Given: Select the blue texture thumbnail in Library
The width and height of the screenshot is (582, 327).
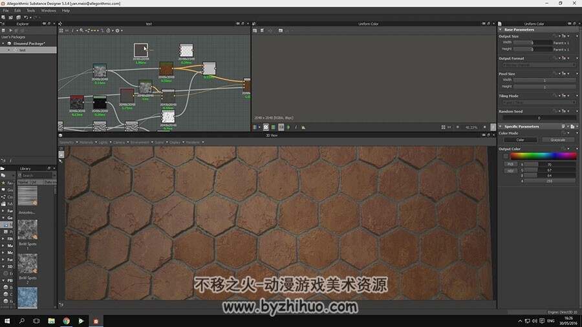Looking at the screenshot, I should pyautogui.click(x=27, y=297).
